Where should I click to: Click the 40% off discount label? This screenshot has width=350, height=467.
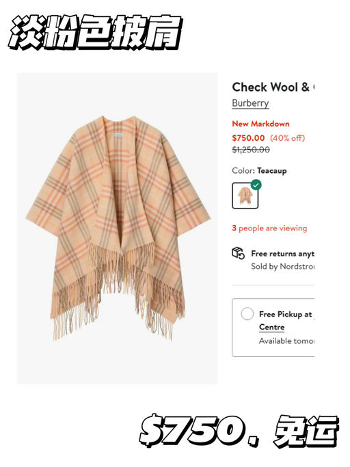tap(287, 138)
